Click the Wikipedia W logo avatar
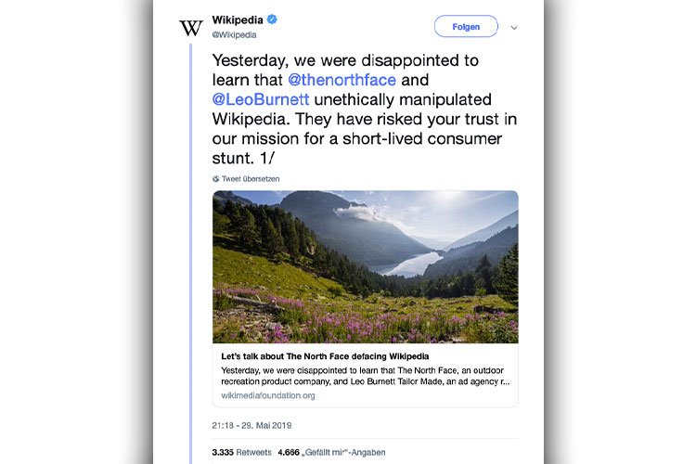The width and height of the screenshot is (696, 464). pos(191,28)
